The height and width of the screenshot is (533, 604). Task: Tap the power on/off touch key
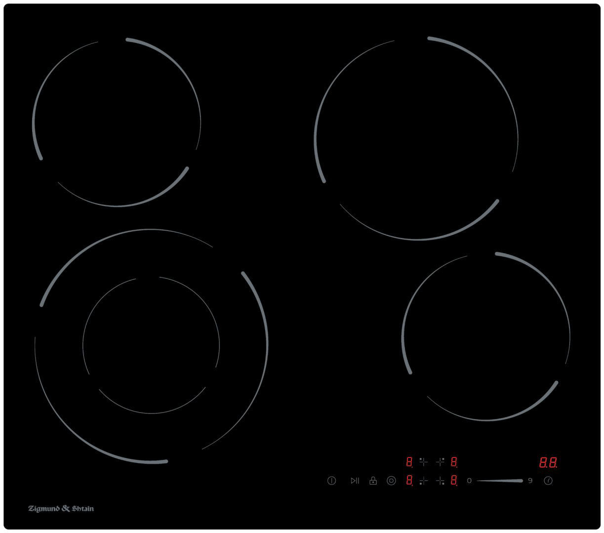331,481
